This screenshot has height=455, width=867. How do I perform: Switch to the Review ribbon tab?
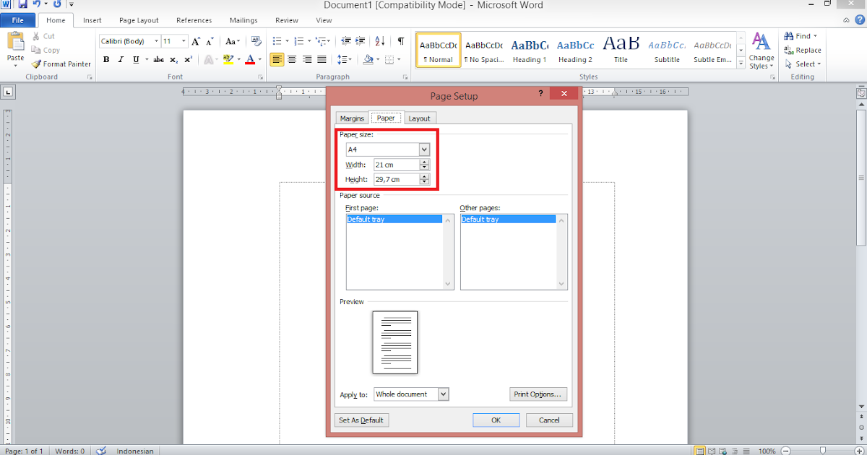(287, 20)
